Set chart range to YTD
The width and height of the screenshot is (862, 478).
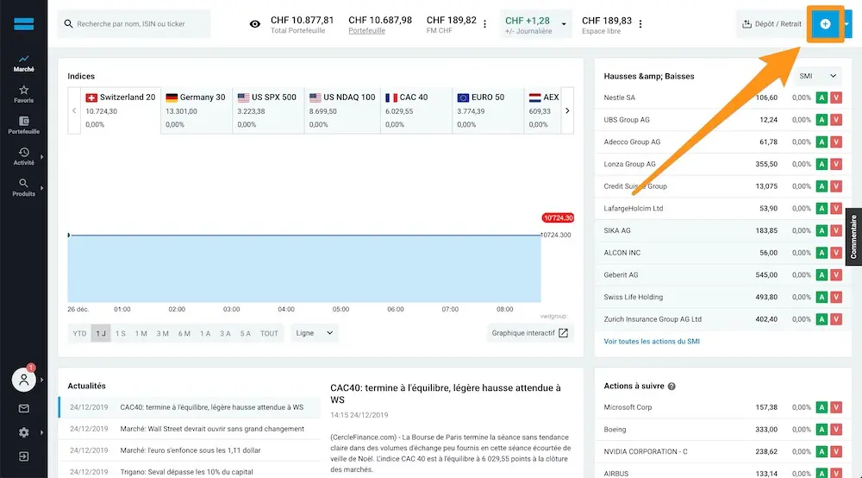click(79, 333)
